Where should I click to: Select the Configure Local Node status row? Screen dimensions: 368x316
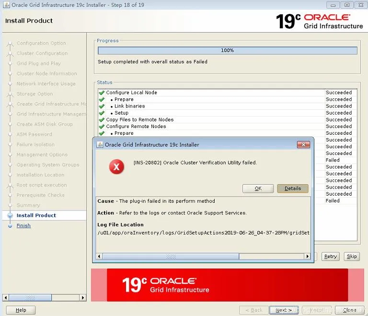(x=228, y=93)
